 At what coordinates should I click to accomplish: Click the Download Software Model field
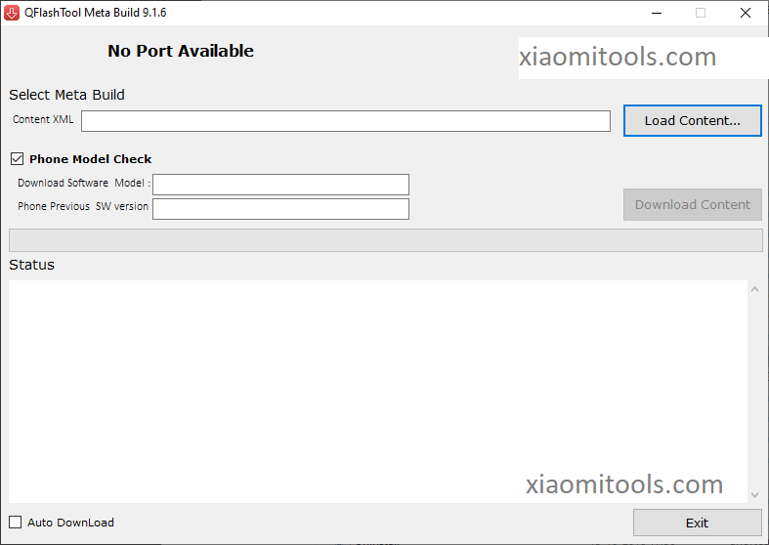click(280, 185)
